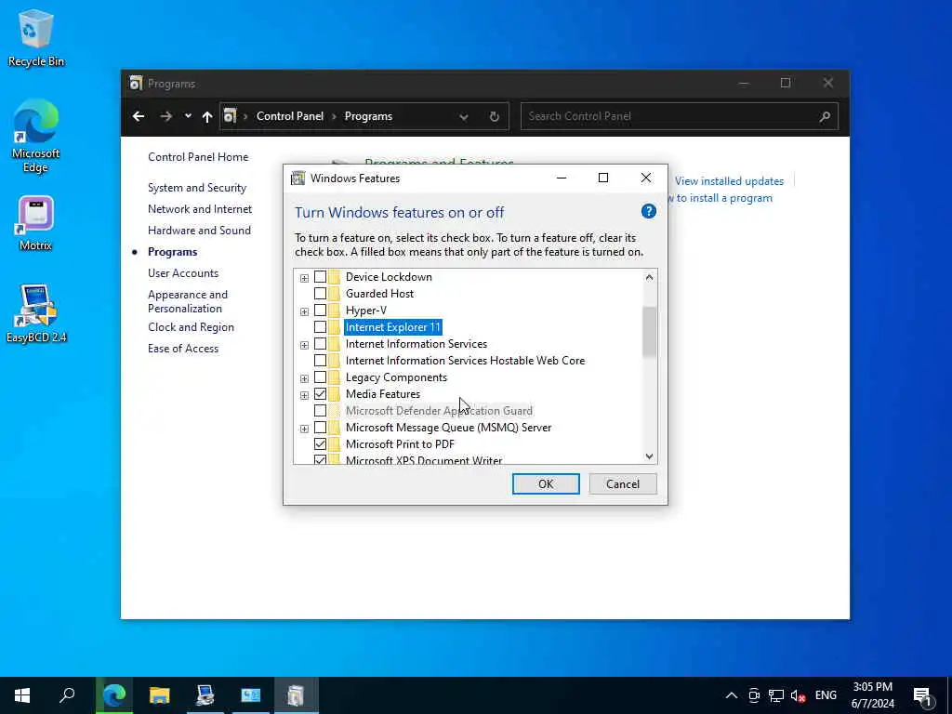Click the features list scroll up arrow
Image resolution: width=952 pixels, height=714 pixels.
pos(649,277)
